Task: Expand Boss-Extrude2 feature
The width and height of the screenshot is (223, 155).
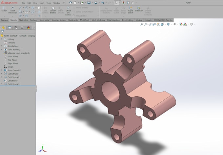Action: click(2, 70)
